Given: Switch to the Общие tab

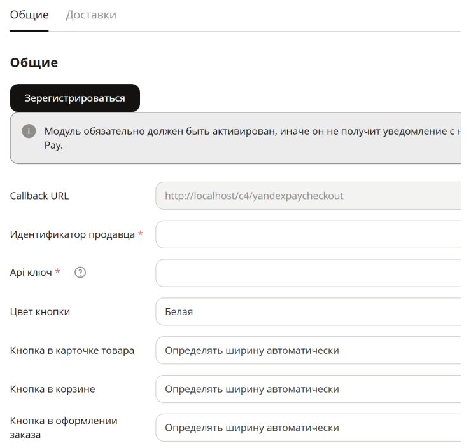Looking at the screenshot, I should click(x=29, y=15).
